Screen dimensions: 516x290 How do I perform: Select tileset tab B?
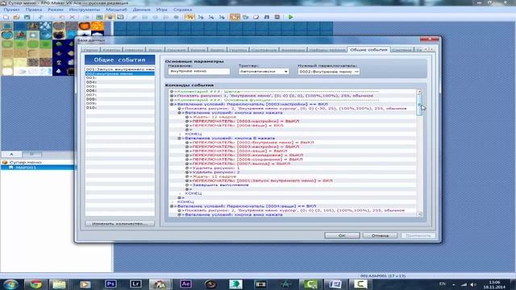[x=31, y=154]
